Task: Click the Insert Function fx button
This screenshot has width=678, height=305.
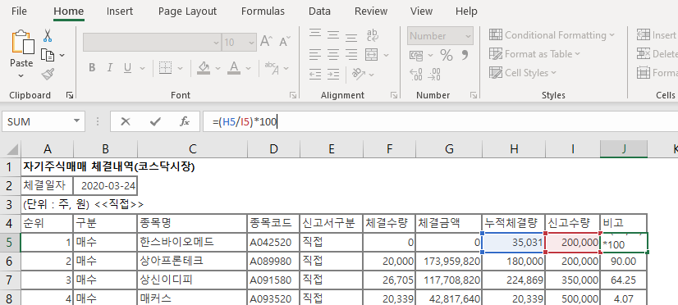Action: coord(185,122)
